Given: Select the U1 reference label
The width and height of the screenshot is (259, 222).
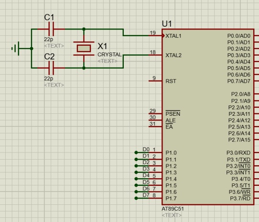Looking at the screenshot, I should pos(167,24).
